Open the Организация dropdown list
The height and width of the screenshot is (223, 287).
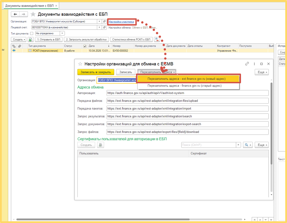point(99,21)
